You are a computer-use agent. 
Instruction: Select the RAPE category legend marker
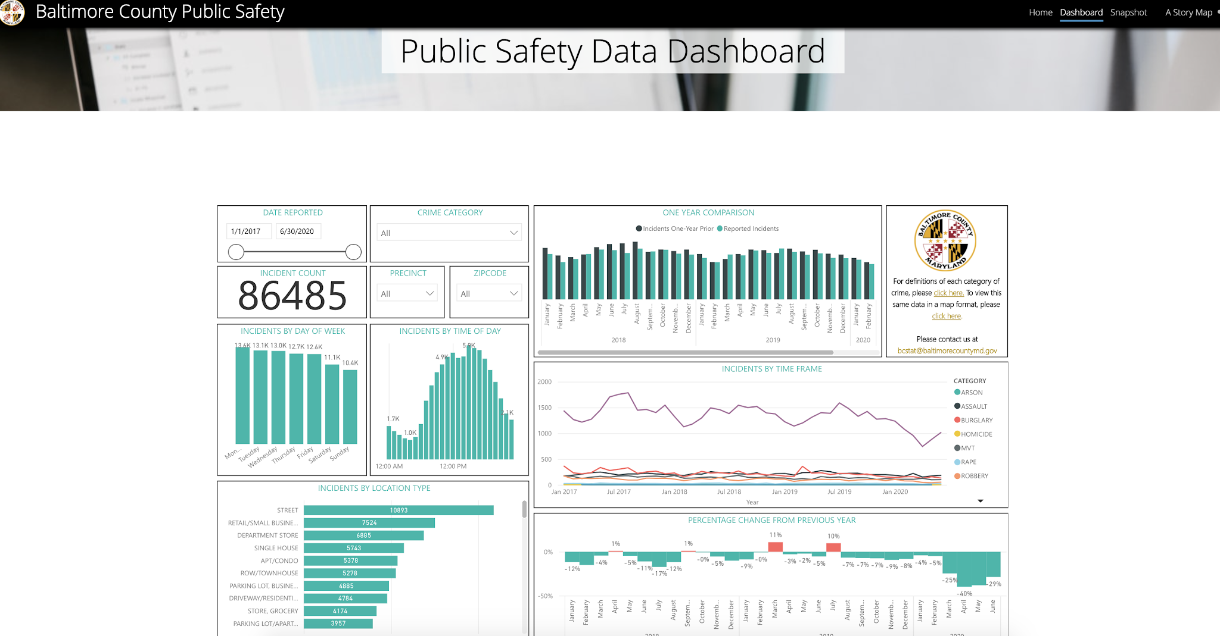(x=958, y=462)
